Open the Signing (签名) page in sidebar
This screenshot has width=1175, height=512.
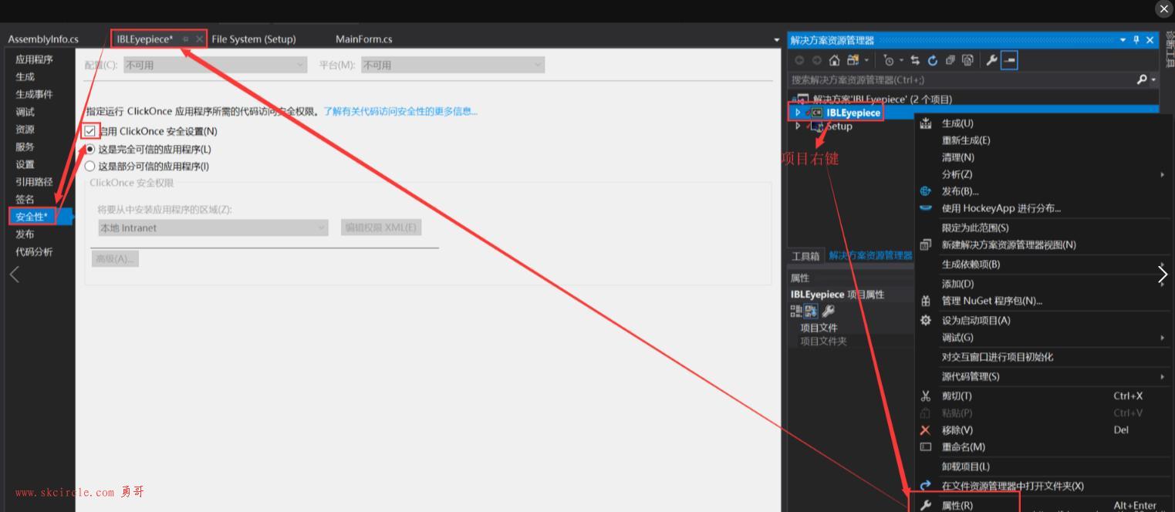25,199
